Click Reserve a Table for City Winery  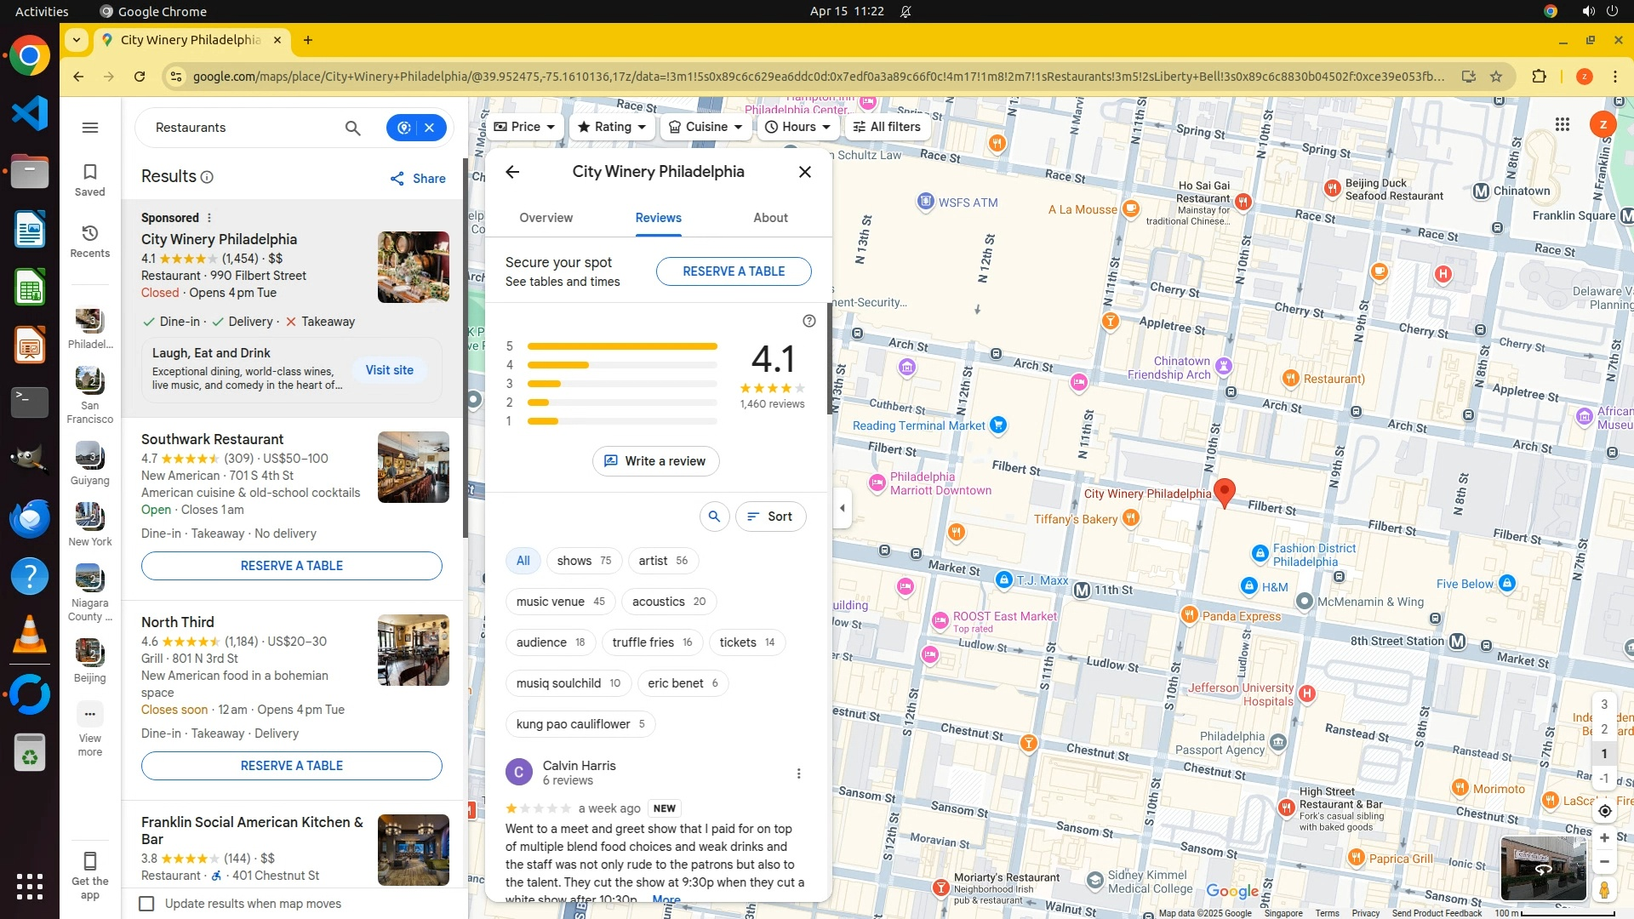734,271
